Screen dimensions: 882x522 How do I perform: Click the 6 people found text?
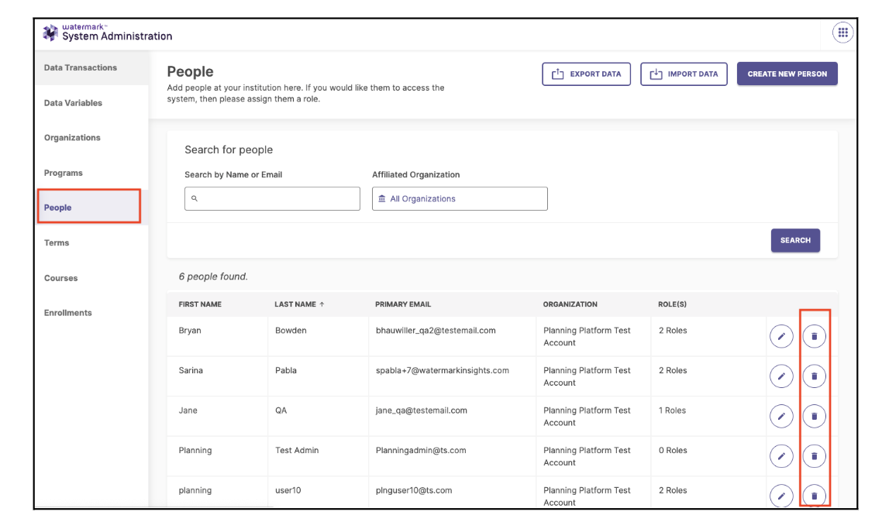pyautogui.click(x=213, y=276)
